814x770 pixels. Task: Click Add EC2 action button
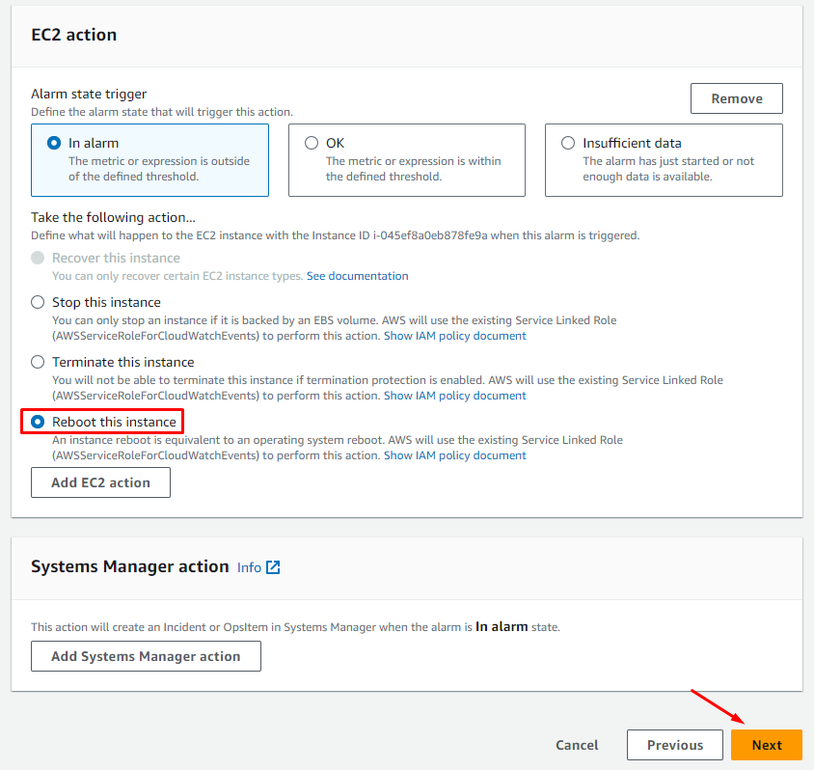coord(100,482)
